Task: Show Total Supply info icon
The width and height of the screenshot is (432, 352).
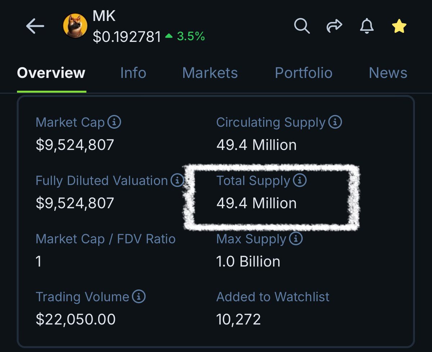Action: (x=300, y=181)
